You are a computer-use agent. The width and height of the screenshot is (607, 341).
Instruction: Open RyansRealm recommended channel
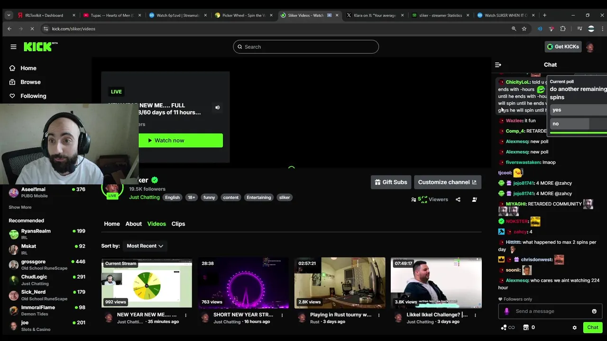click(47, 234)
